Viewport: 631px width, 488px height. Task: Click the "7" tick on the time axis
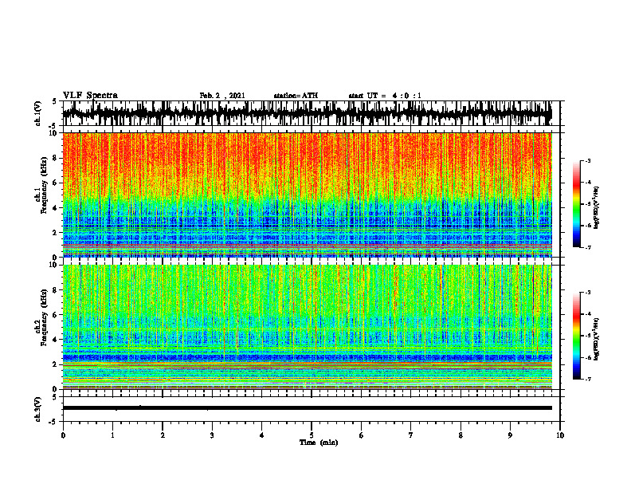[411, 435]
